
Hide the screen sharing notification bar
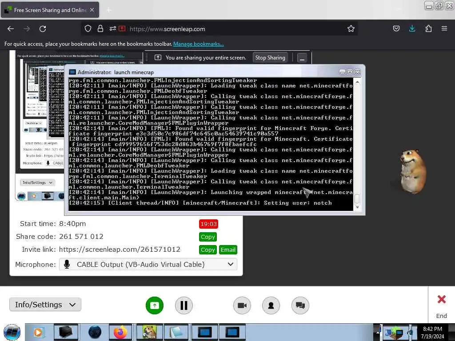click(x=302, y=58)
